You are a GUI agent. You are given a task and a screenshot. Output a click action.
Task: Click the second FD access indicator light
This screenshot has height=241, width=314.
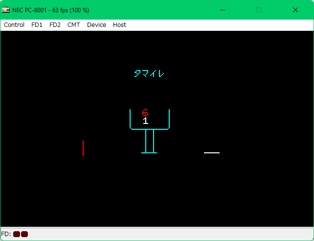coord(24,234)
